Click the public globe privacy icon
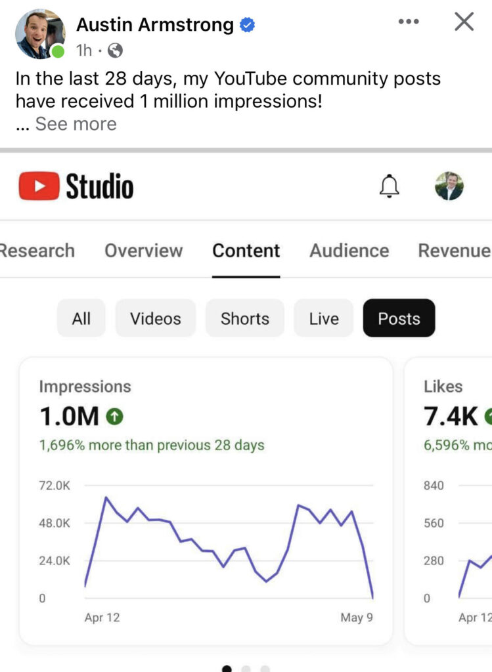 coord(114,51)
